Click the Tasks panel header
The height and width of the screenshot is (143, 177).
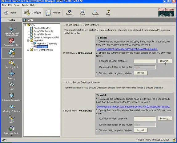pos(11,20)
